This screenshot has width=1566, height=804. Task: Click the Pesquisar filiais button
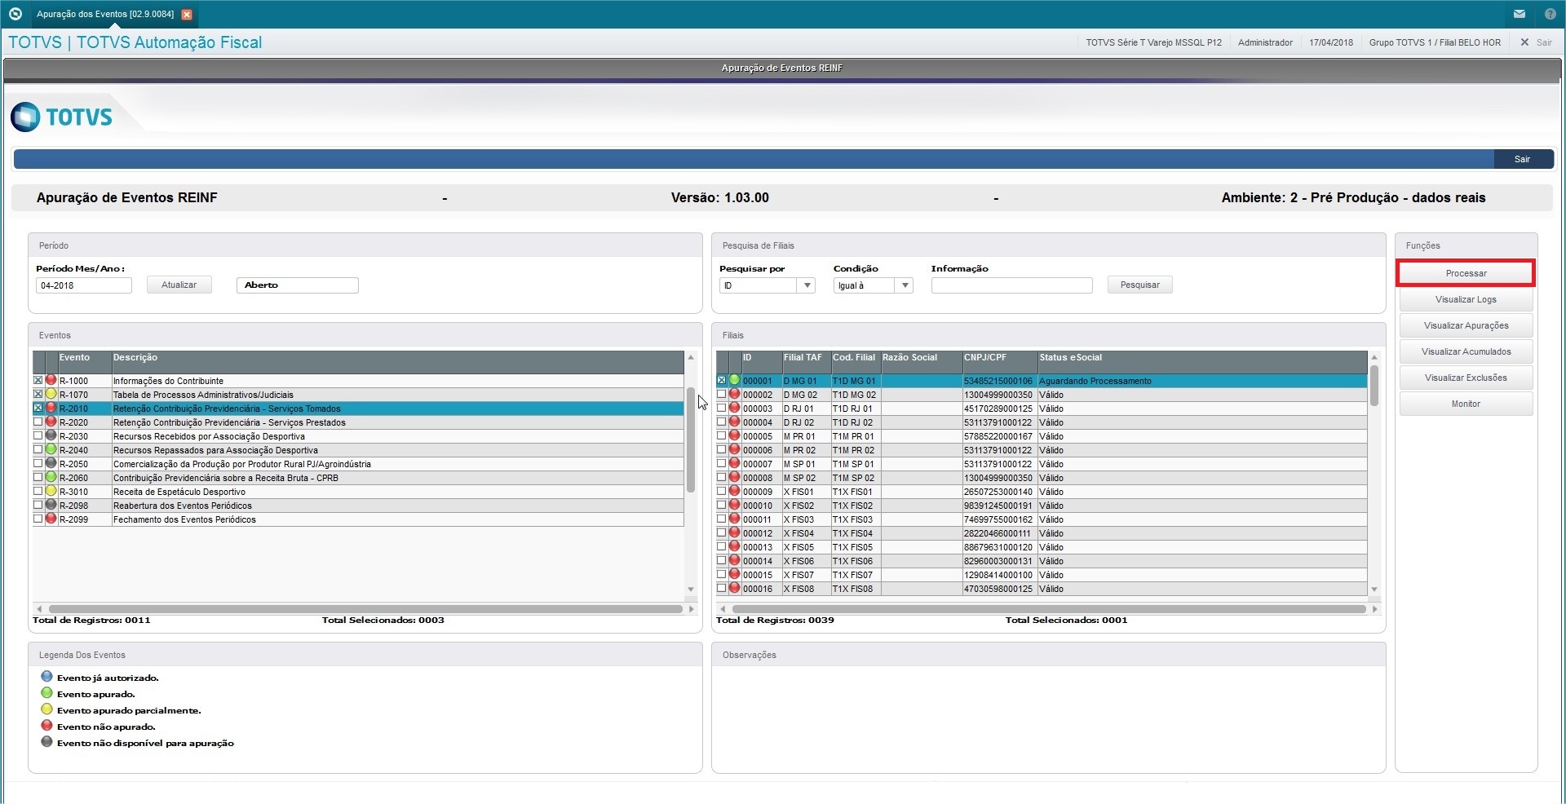(1139, 285)
